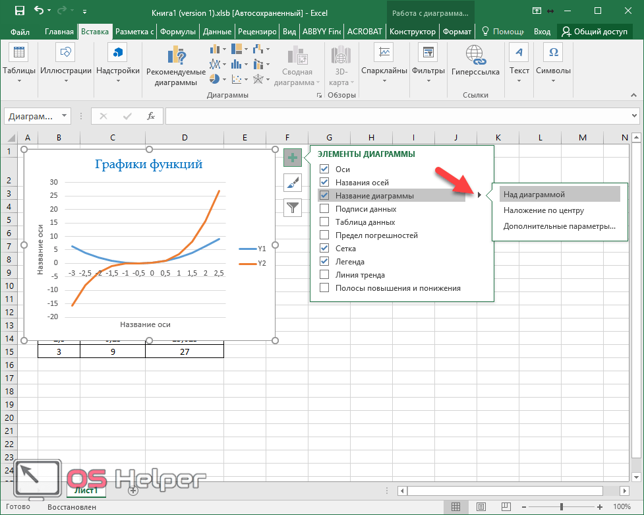This screenshot has width=644, height=515.
Task: Open Chart Styles paintbrush button
Action: 293,183
